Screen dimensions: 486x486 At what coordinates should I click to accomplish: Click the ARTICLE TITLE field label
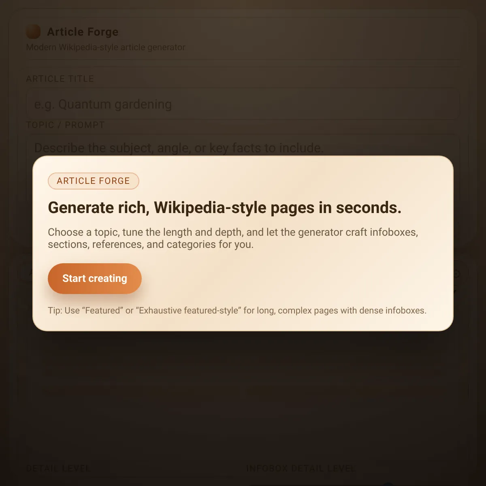click(60, 79)
